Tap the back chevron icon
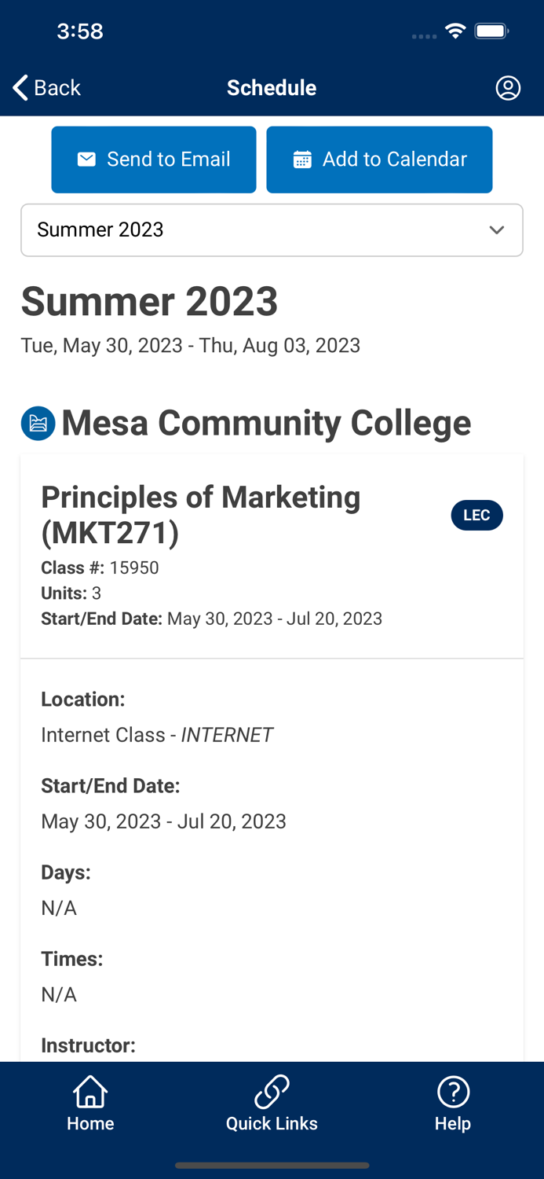 (19, 87)
